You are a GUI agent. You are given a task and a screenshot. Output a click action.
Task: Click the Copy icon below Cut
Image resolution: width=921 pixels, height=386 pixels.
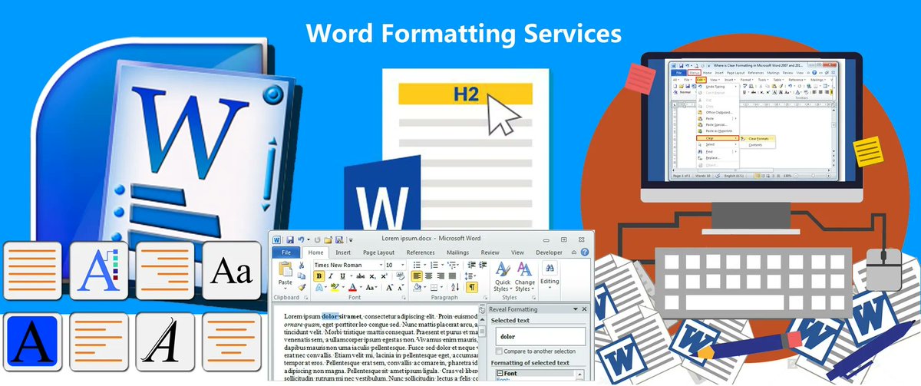[x=302, y=276]
